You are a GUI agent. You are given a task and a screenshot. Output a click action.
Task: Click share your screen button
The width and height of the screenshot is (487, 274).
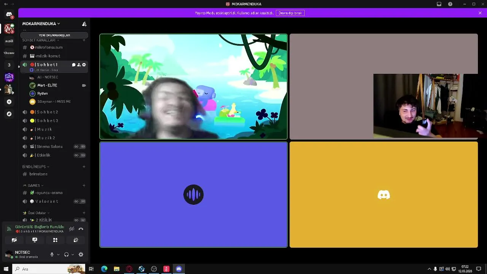click(x=35, y=240)
